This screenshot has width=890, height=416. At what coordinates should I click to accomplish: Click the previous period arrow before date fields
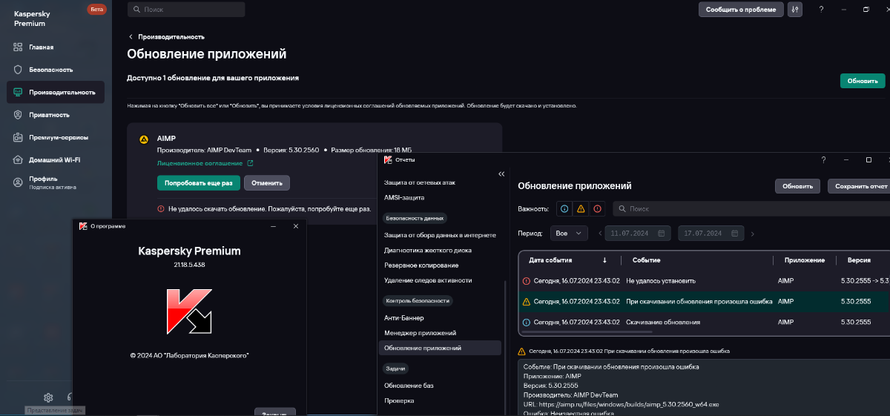coord(600,234)
